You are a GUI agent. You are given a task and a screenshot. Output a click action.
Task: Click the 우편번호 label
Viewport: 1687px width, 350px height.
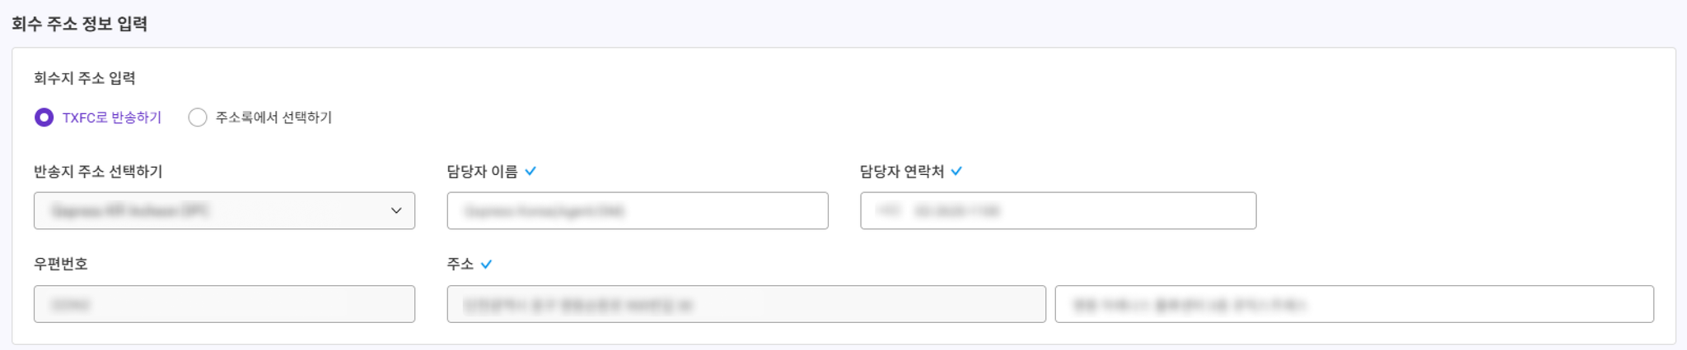tap(61, 264)
